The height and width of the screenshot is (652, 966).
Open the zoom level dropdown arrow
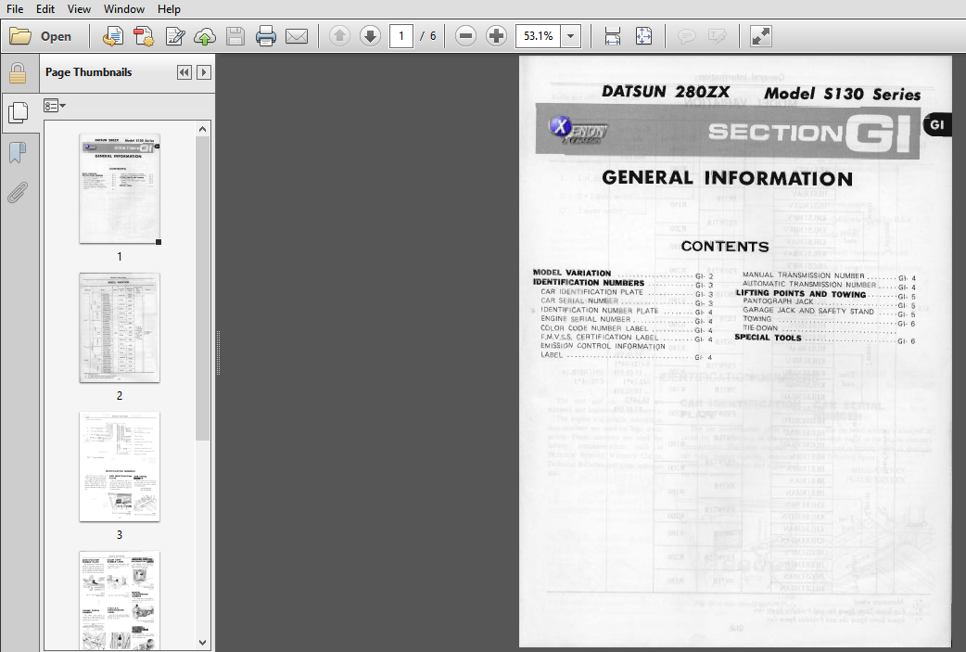571,36
